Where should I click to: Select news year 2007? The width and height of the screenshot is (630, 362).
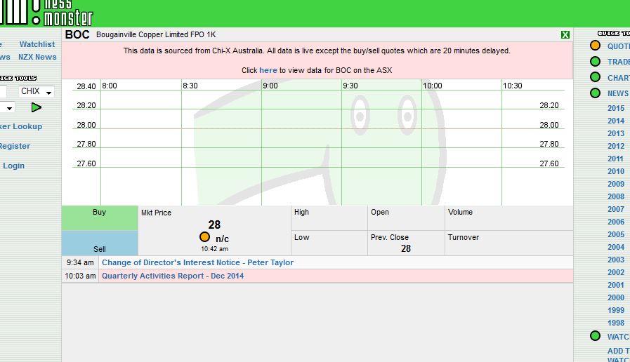pos(616,209)
